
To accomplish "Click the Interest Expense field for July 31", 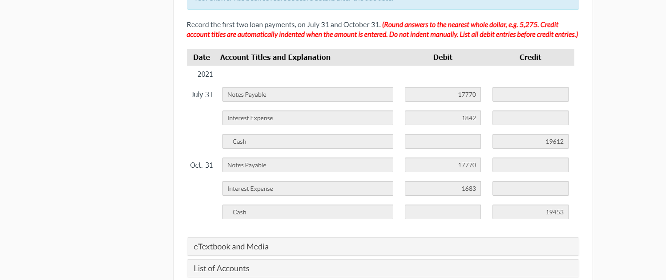I will pos(307,118).
